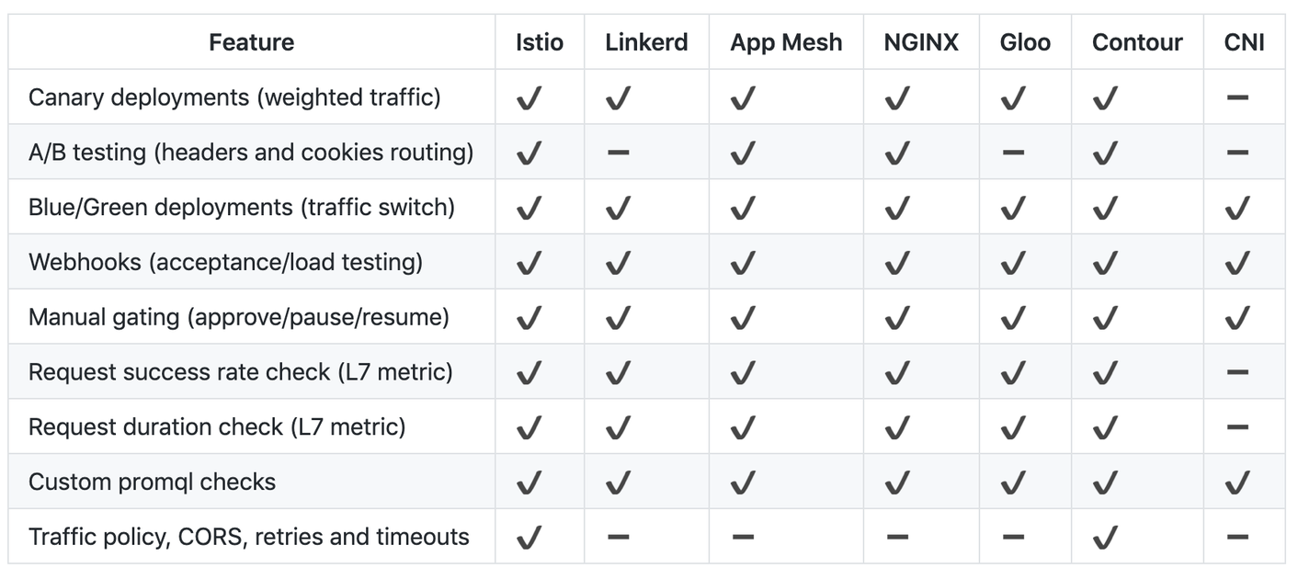
Task: Click the CNI column header
Action: (x=1244, y=42)
